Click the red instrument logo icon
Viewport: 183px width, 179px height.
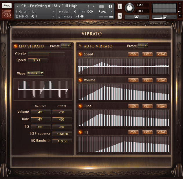[7, 14]
